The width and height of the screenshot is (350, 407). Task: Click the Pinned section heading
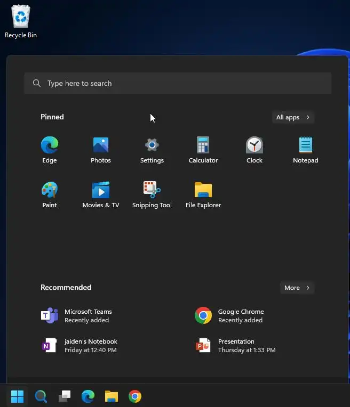click(x=52, y=117)
